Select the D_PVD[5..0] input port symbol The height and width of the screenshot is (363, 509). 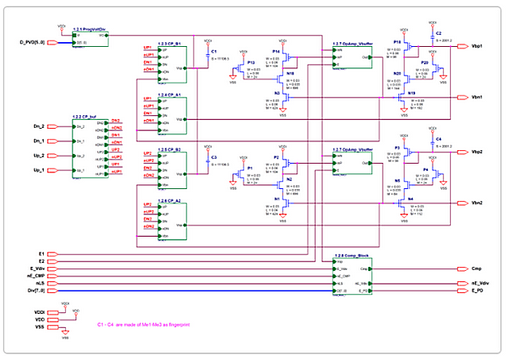coord(52,42)
